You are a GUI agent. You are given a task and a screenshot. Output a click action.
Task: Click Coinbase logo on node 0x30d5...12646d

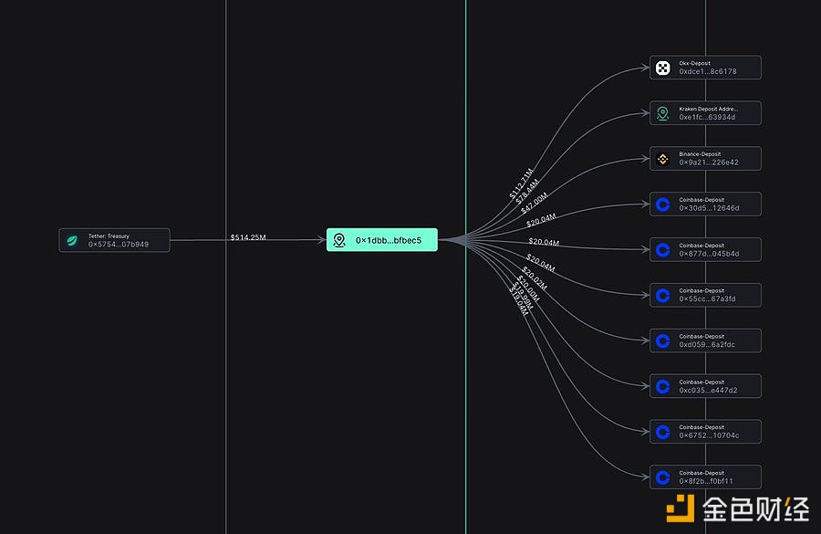663,204
